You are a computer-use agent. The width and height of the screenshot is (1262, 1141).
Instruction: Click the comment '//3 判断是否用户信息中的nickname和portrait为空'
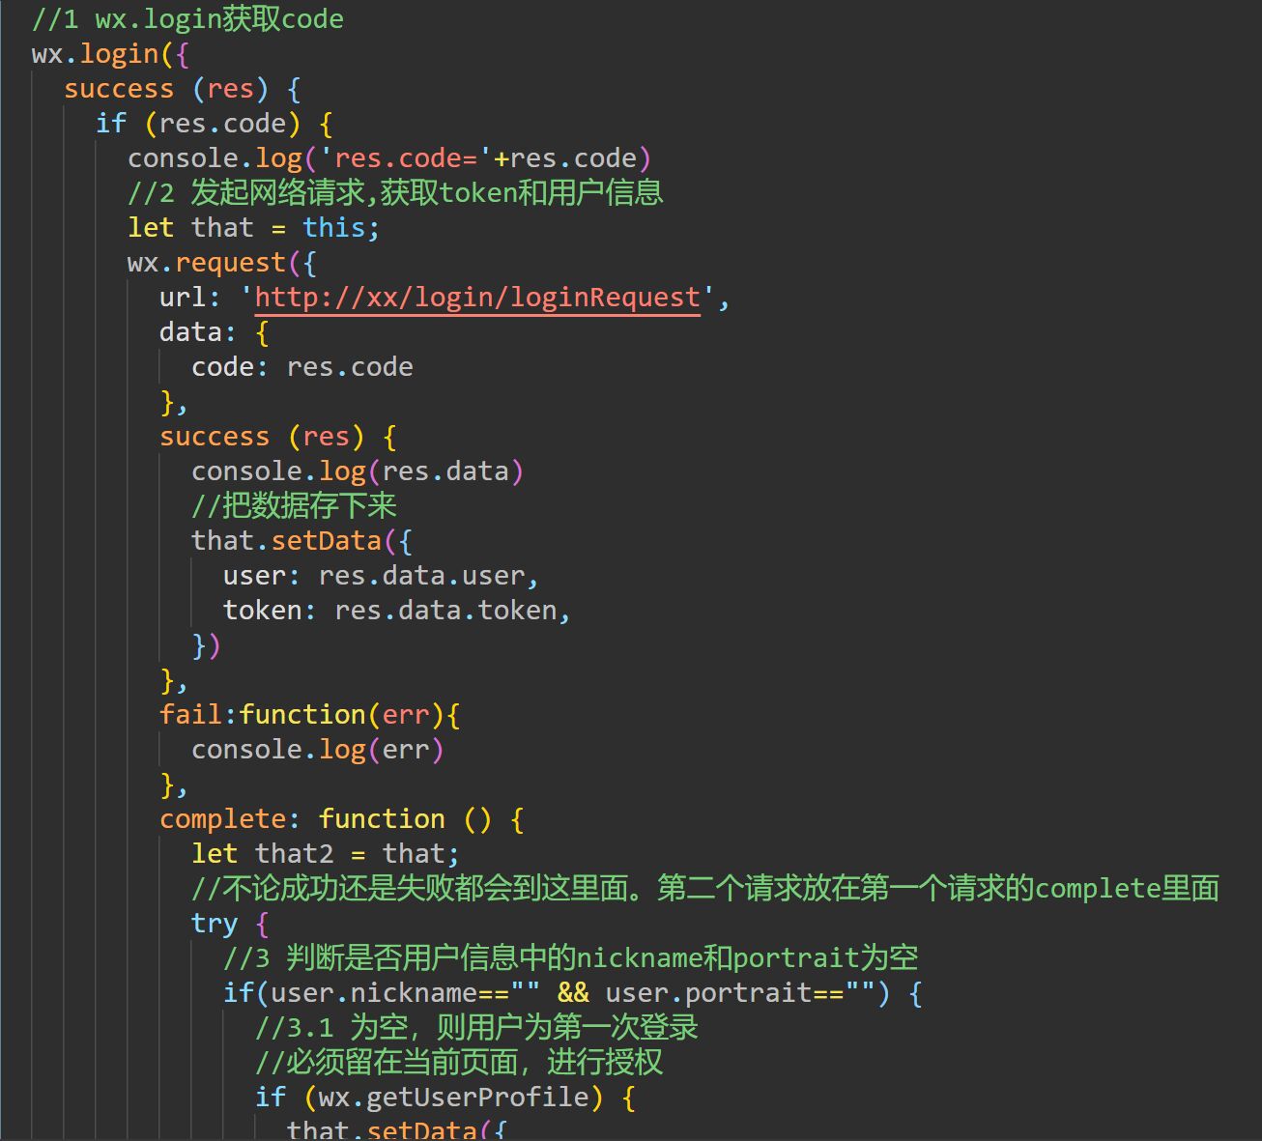click(x=570, y=958)
